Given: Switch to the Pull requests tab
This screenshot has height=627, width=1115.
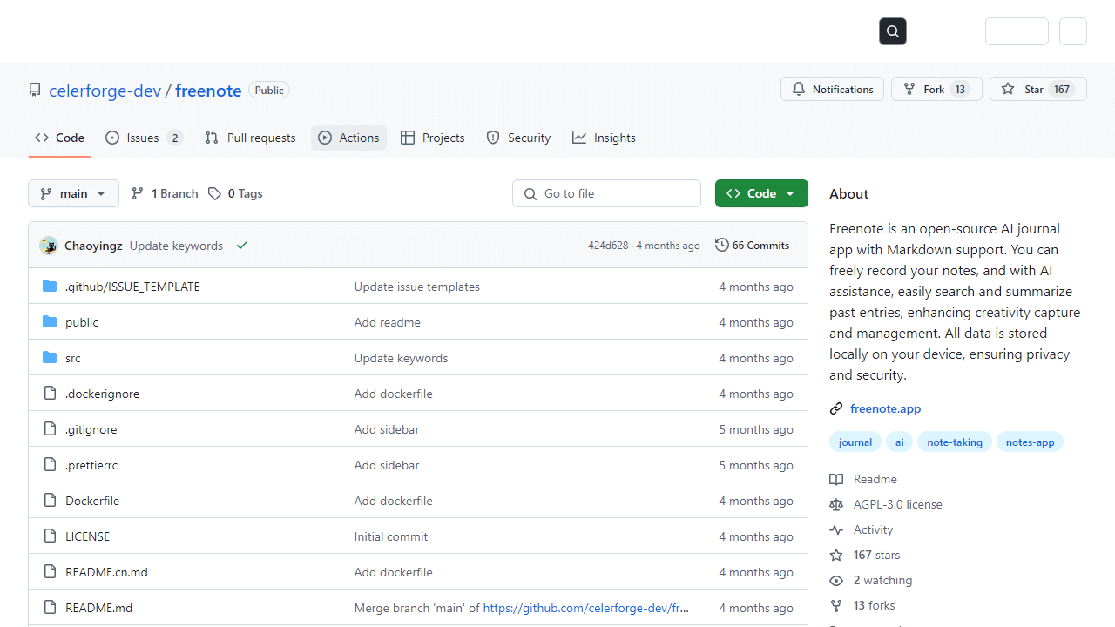Looking at the screenshot, I should point(250,138).
